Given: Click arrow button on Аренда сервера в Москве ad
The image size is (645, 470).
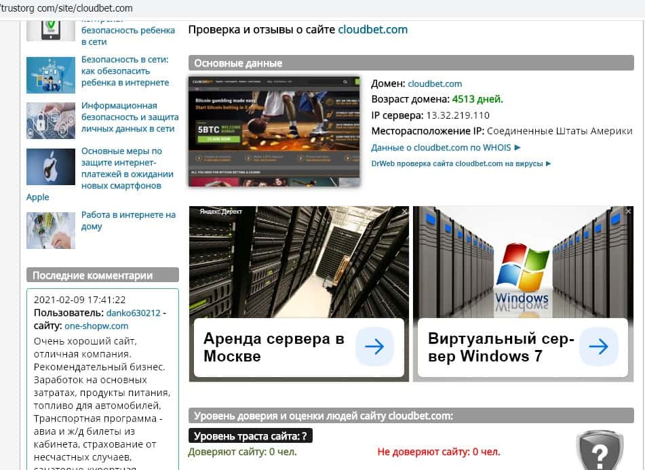Looking at the screenshot, I should click(x=374, y=347).
